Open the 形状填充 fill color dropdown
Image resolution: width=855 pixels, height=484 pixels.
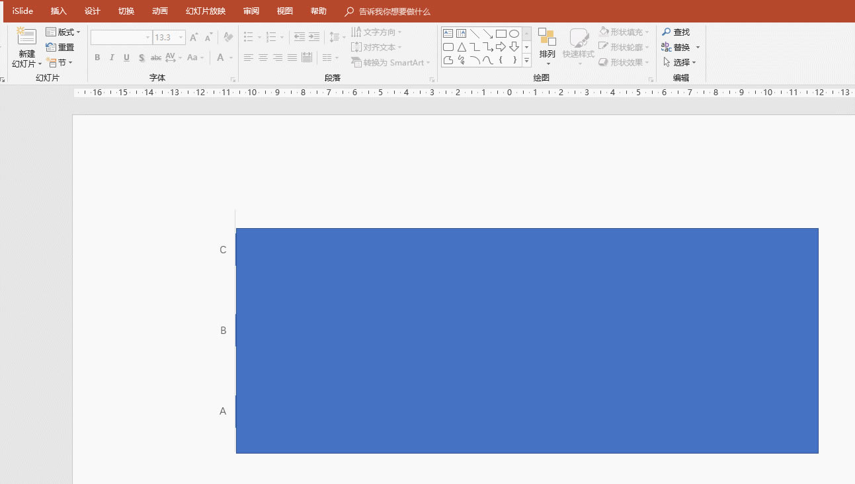[x=624, y=32]
